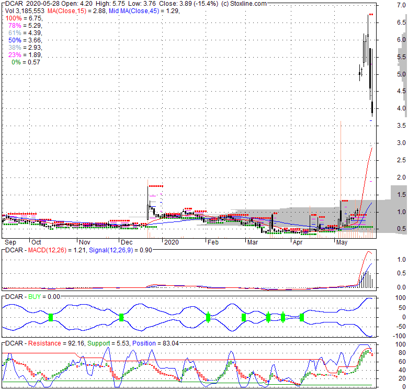Click the 50% = 3.66 Fibonacci level
The height and width of the screenshot is (390, 408).
25,40
